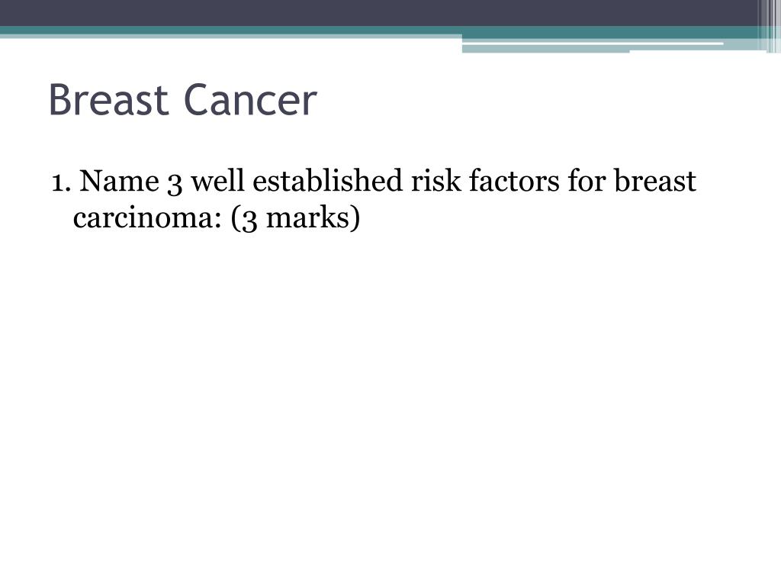
Task: Click the dark navy header bar
Action: tap(378, 13)
